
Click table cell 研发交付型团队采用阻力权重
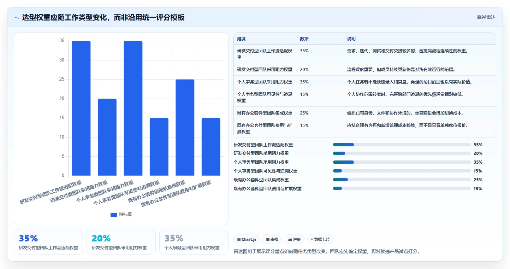click(x=265, y=69)
